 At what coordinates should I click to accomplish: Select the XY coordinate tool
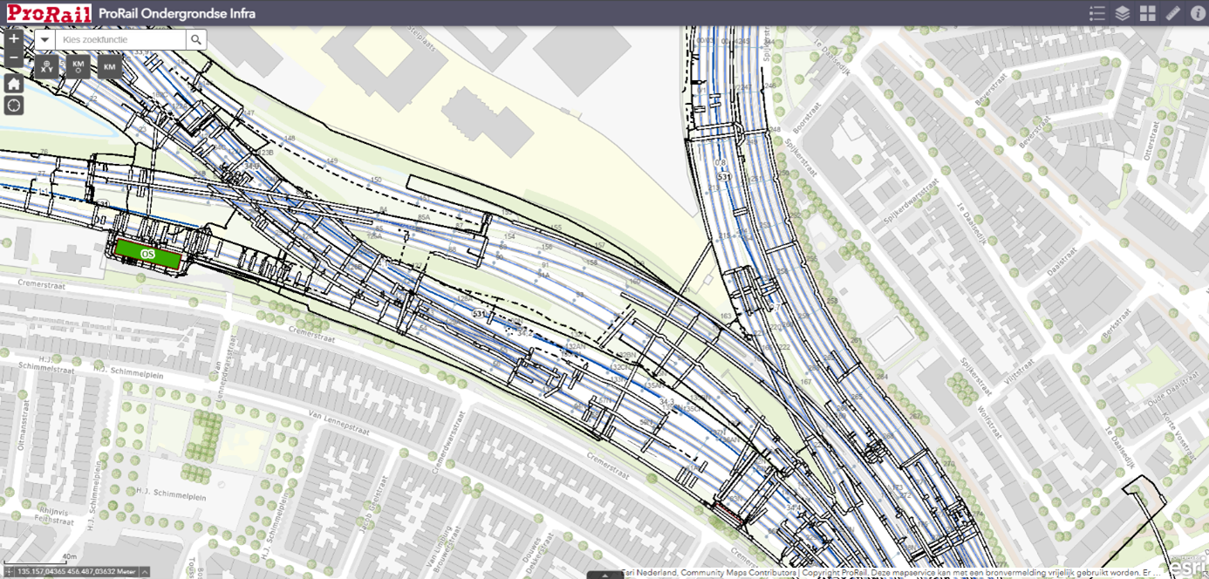click(48, 65)
